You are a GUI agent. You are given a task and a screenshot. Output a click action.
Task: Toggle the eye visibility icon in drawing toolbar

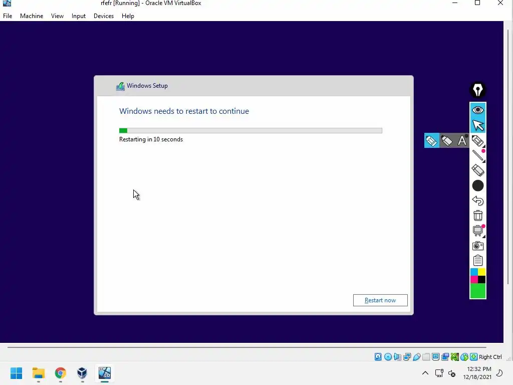click(x=477, y=110)
